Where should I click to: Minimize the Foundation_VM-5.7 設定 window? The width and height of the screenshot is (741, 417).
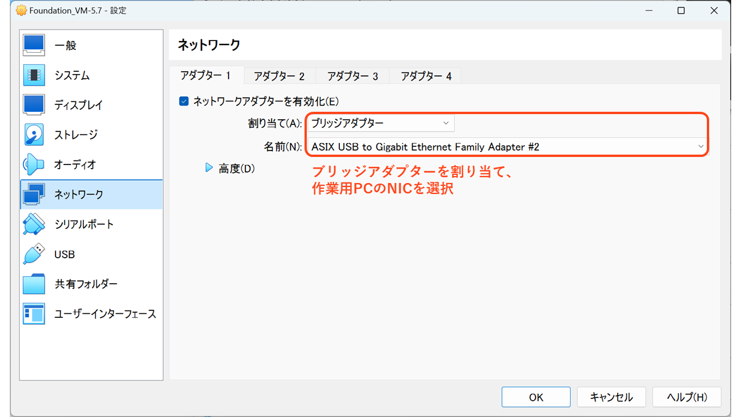[650, 10]
